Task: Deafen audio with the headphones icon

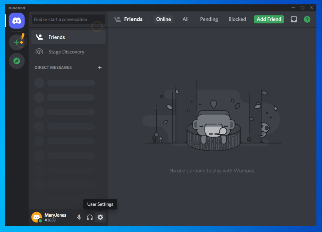Action: tap(90, 217)
